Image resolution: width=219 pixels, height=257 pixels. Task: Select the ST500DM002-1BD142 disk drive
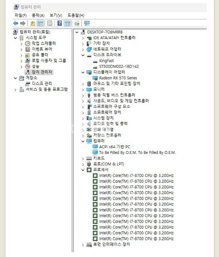click(119, 67)
